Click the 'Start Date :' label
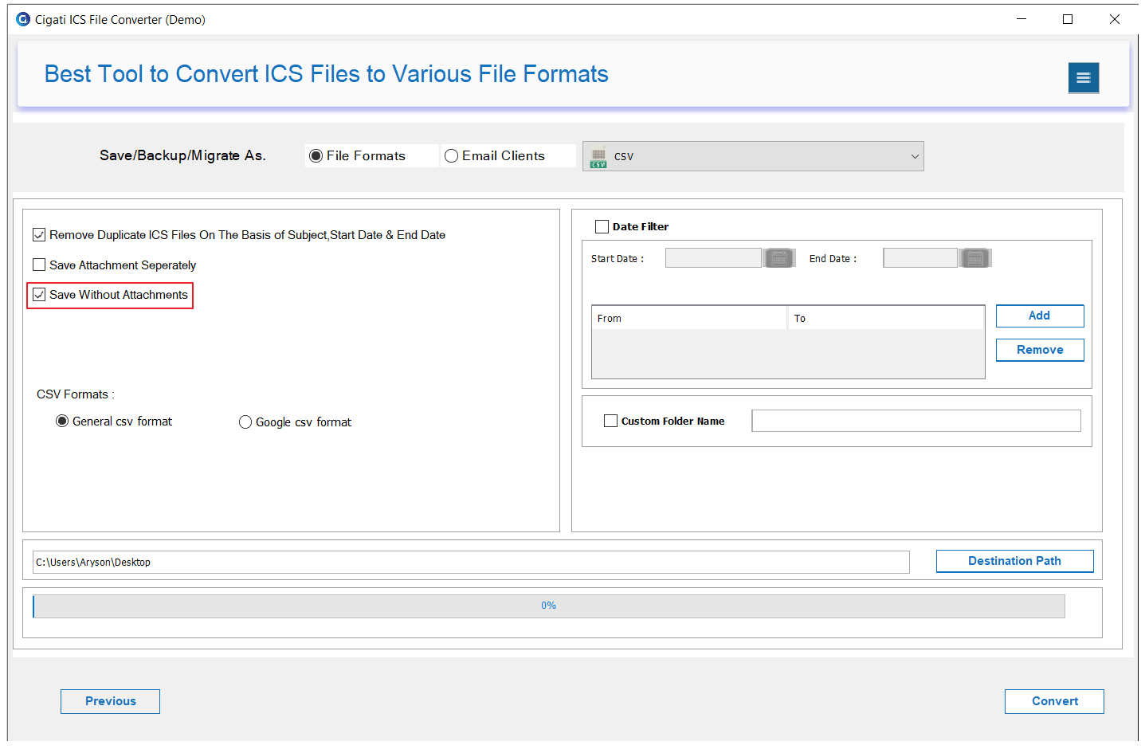 tap(618, 259)
